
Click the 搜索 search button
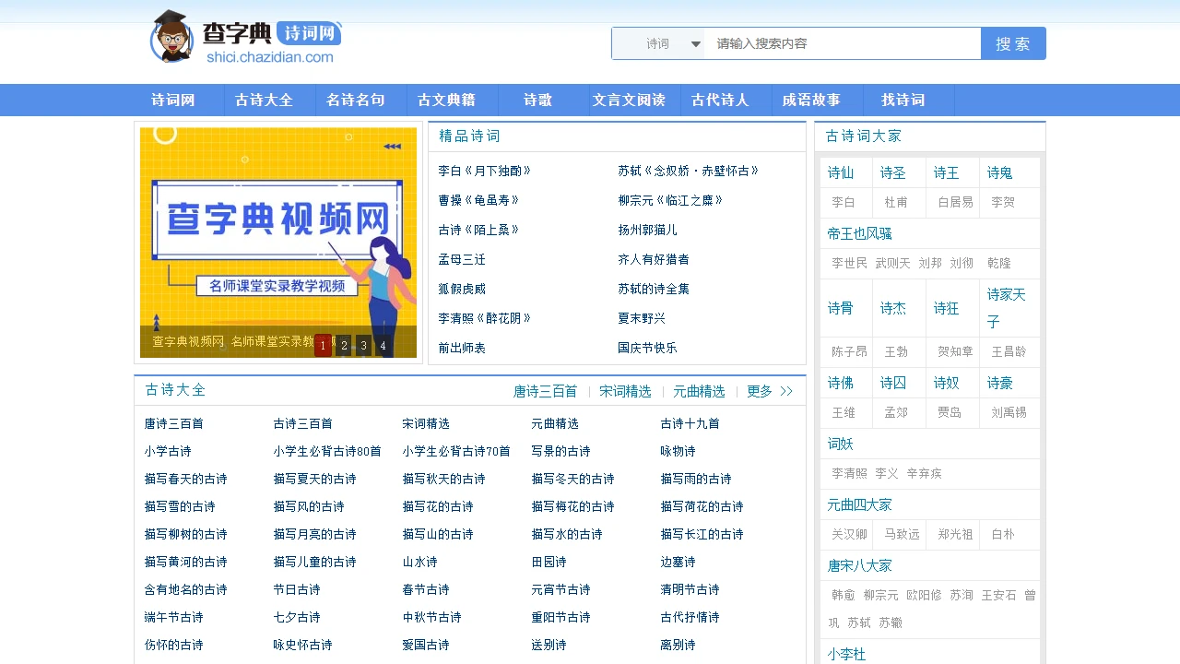coord(1013,42)
